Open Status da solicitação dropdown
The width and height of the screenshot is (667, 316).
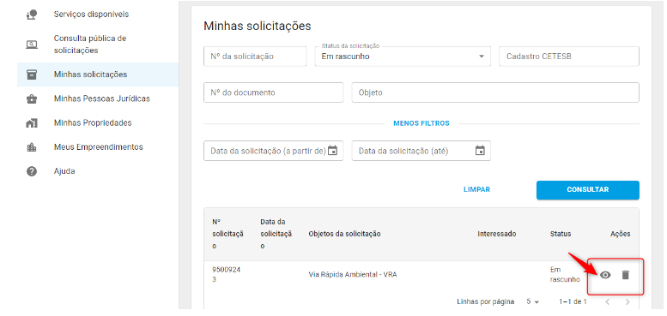click(x=403, y=57)
